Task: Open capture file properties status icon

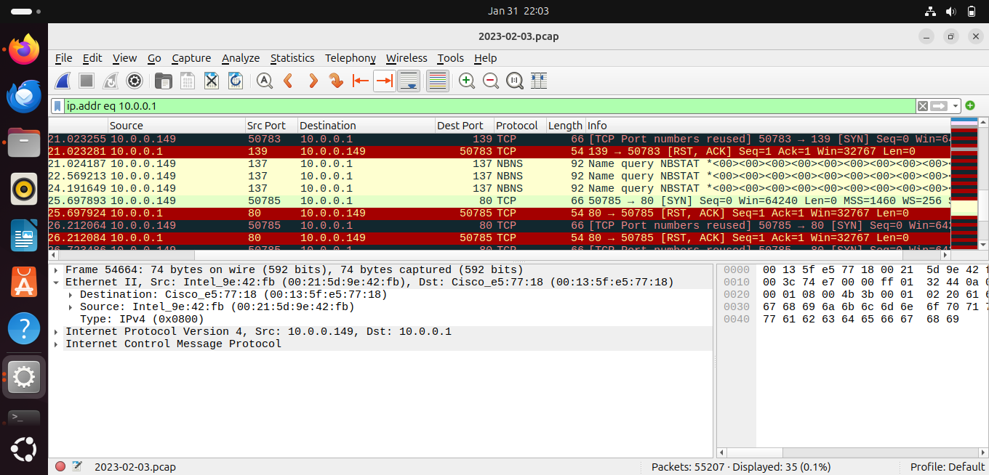Action: point(77,467)
